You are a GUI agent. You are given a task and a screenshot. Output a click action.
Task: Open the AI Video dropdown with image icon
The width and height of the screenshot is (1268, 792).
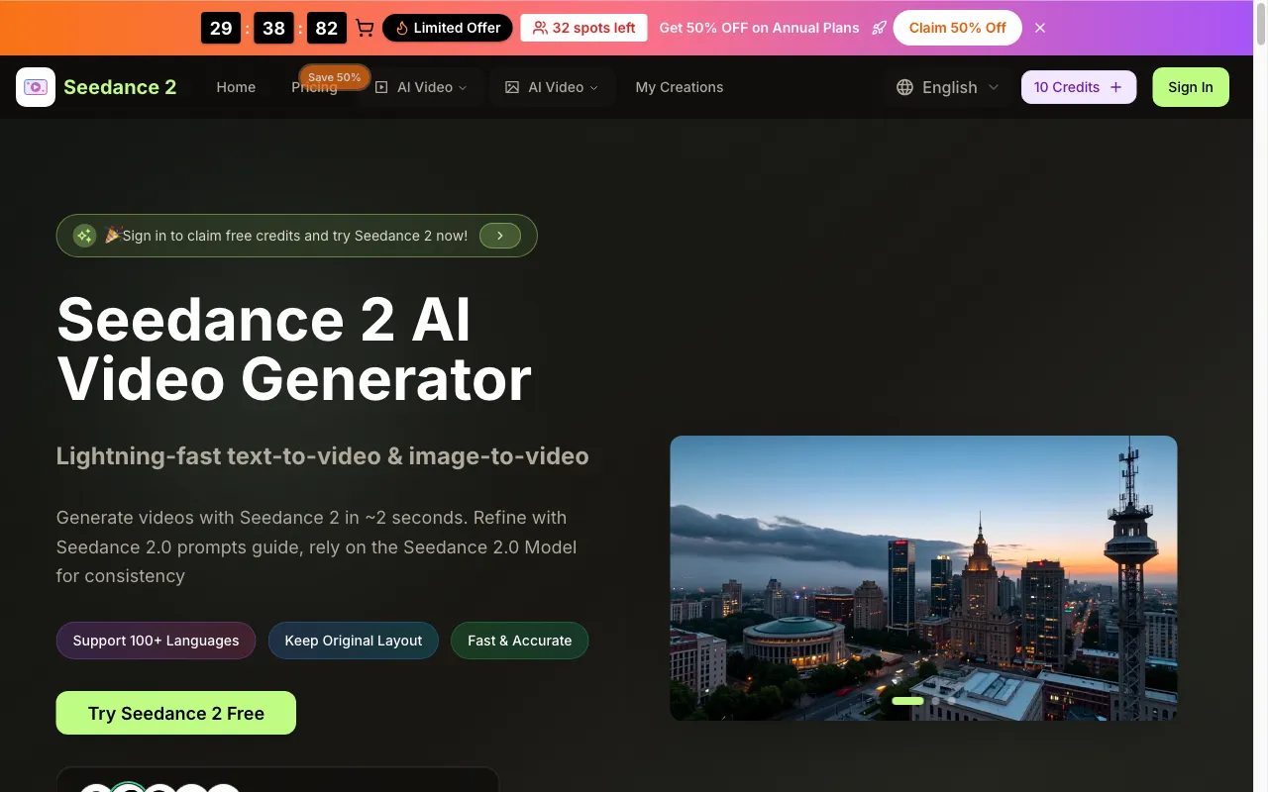pos(552,87)
